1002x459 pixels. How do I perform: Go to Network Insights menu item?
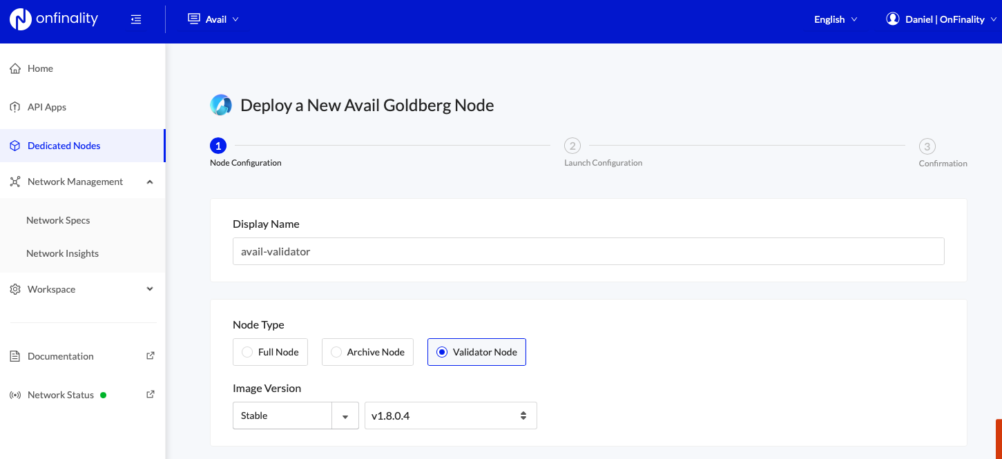tap(62, 253)
